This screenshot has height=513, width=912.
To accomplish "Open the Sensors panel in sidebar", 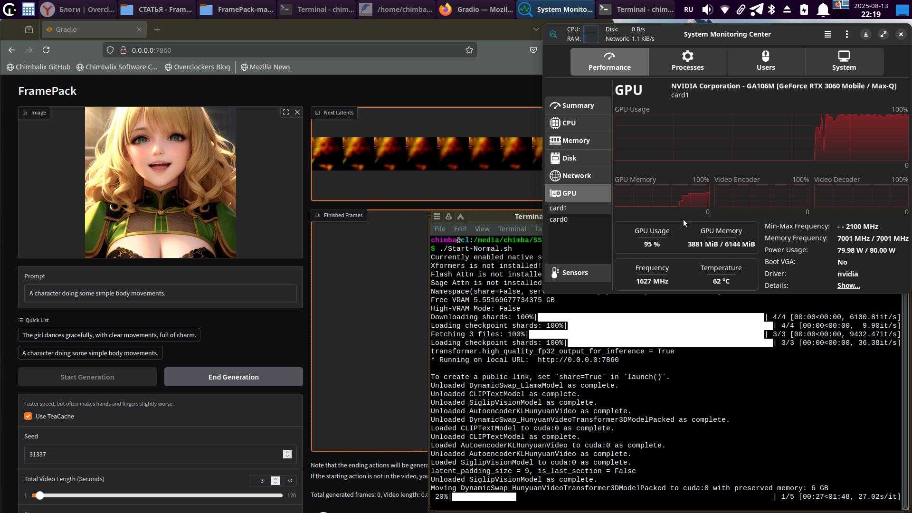I will (x=574, y=273).
